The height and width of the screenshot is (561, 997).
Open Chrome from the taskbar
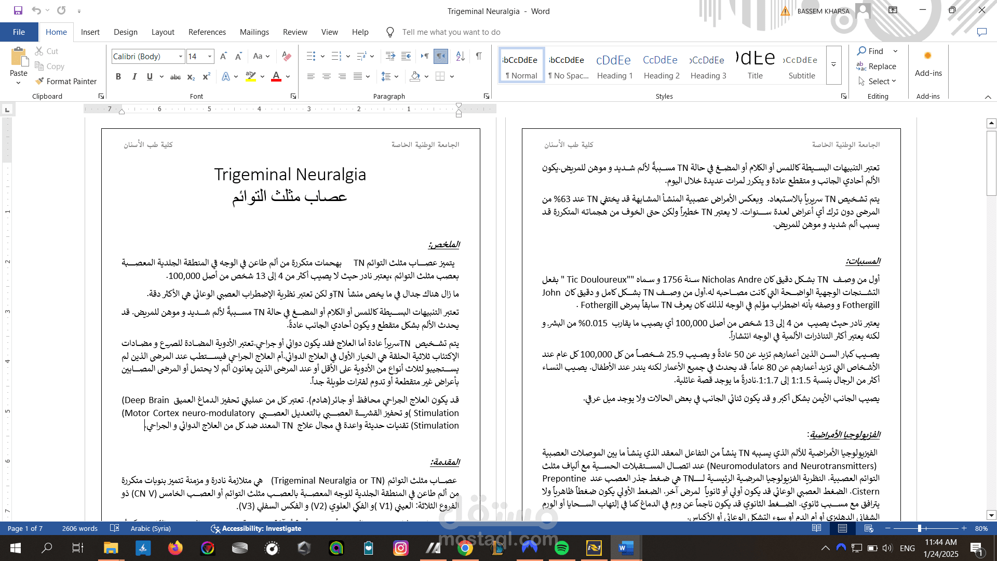click(x=465, y=548)
